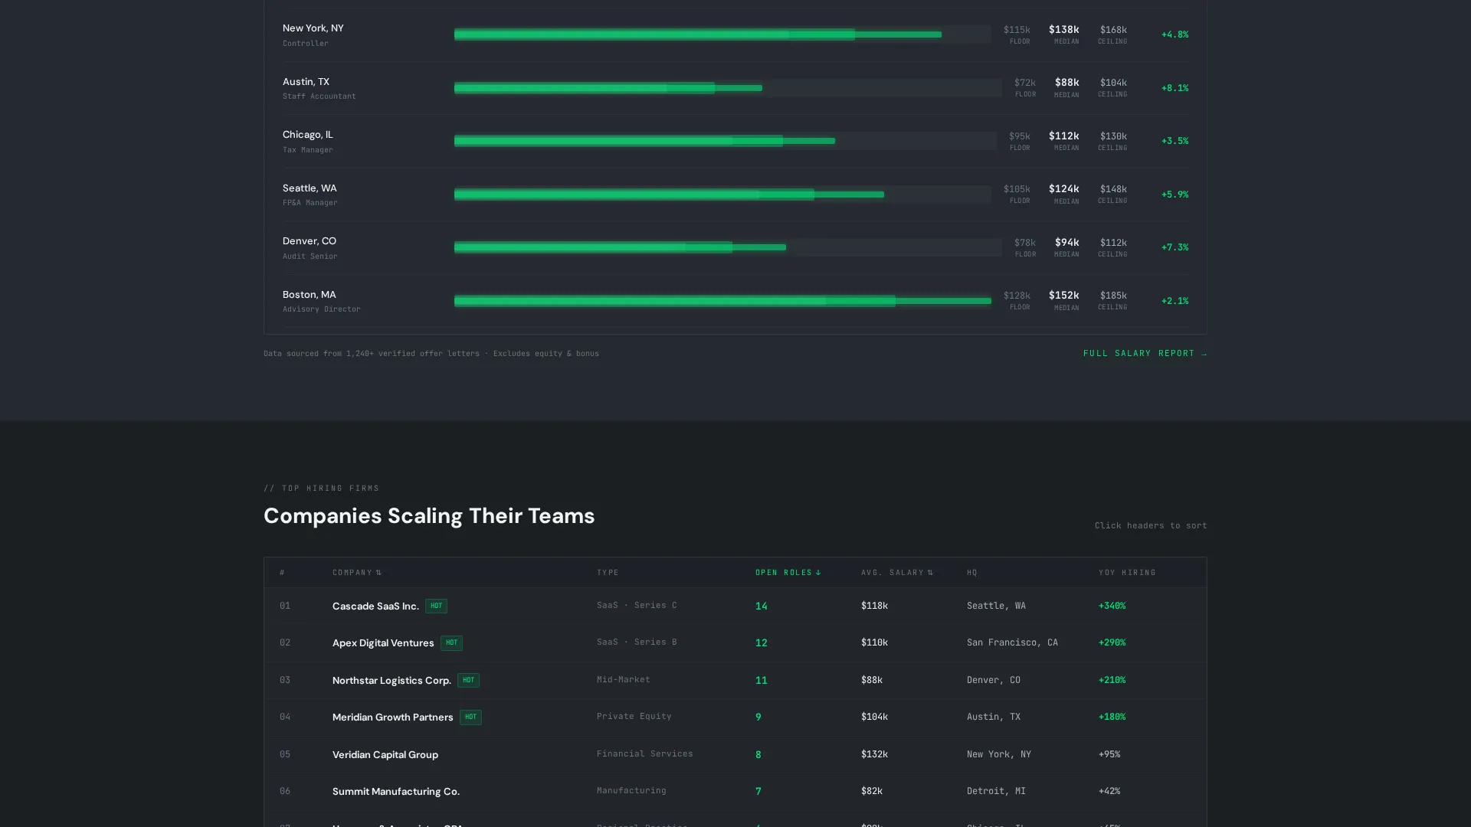Sort table by Avg. Salary header
Viewport: 1471px width, 827px height.
[896, 573]
